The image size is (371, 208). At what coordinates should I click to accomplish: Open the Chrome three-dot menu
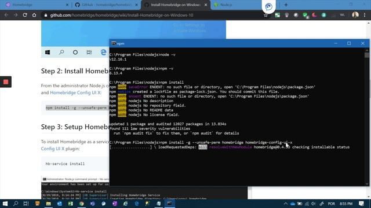365,15
